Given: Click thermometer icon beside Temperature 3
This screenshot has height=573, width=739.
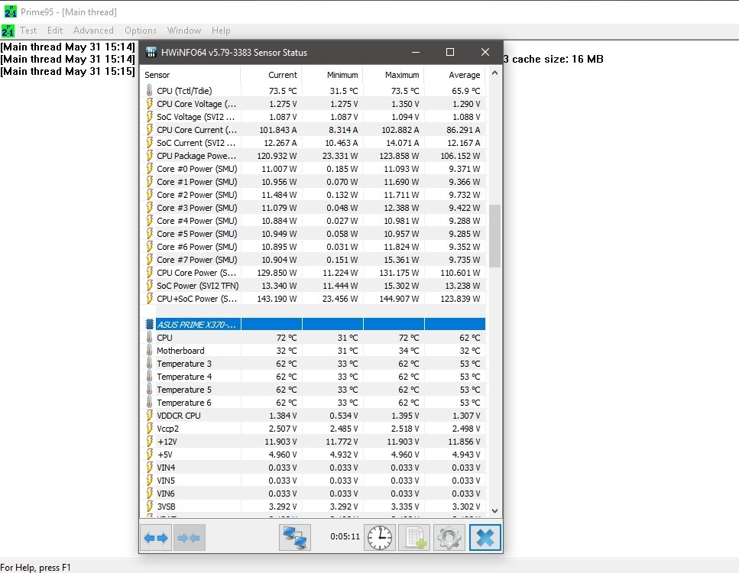Looking at the screenshot, I should pos(149,364).
